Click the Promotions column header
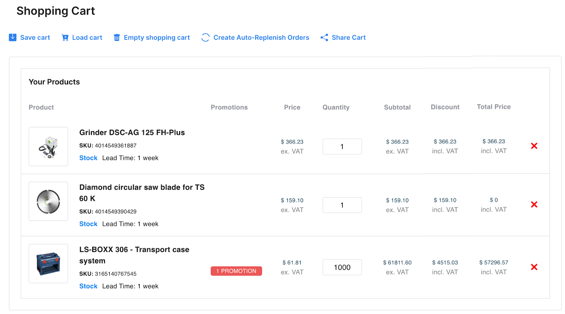Image resolution: width=565 pixels, height=314 pixels. point(229,107)
